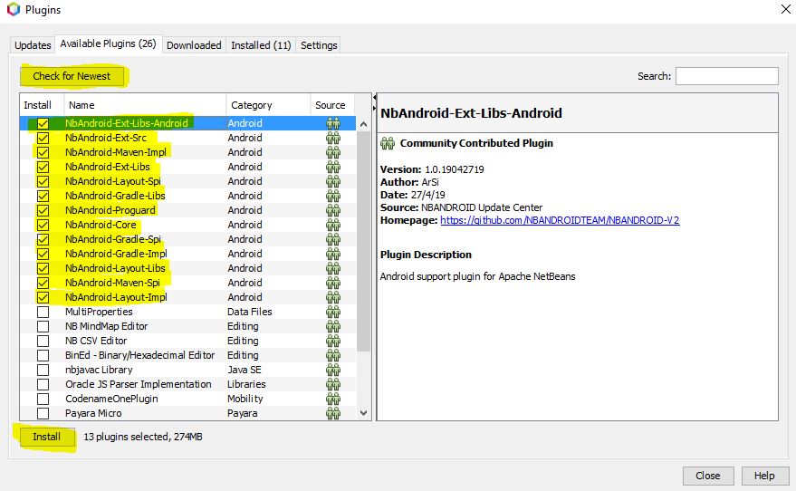
Task: Uncheck NbAndroid-Ext-Libs-Android install checkbox
Action: pos(43,123)
